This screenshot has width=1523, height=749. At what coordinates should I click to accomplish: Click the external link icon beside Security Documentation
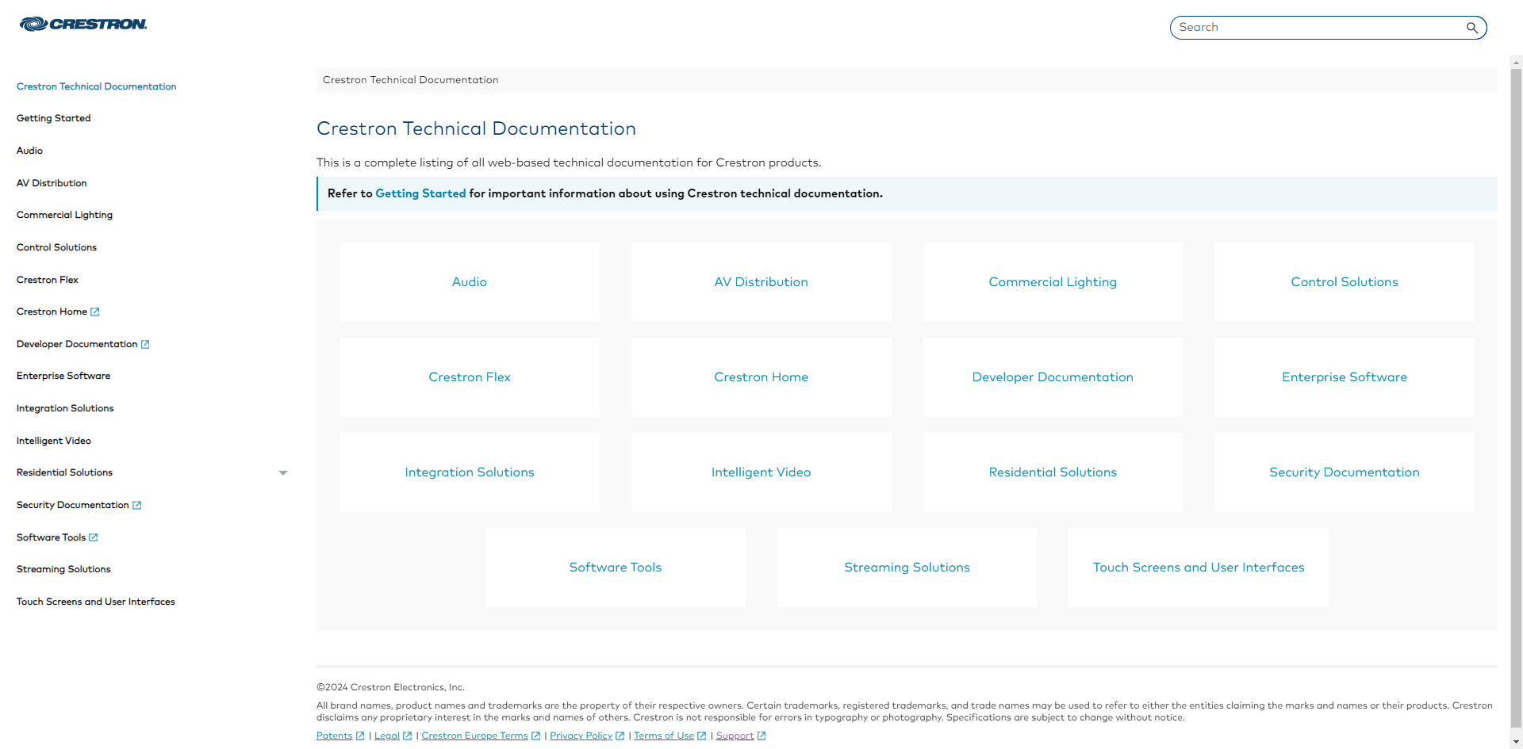click(137, 505)
